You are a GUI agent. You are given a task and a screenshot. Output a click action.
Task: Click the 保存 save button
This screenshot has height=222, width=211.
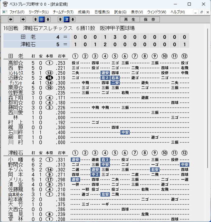(x=150, y=20)
